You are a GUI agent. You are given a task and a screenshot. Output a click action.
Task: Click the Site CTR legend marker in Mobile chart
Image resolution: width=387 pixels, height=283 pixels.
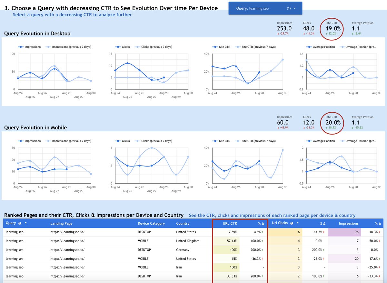pos(215,141)
